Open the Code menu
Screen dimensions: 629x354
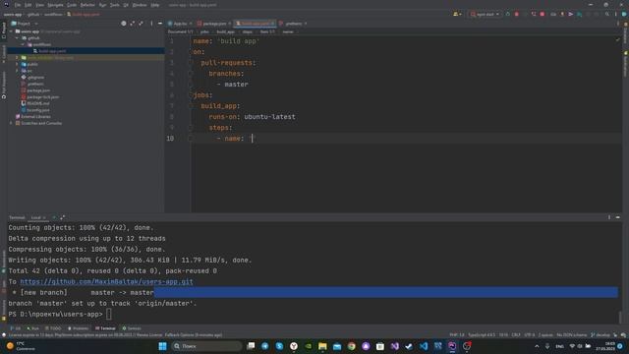72,5
